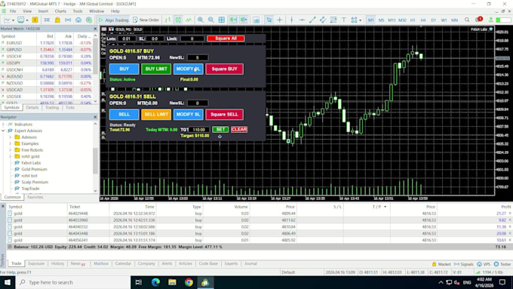Select the vertical line drawing tool
This screenshot has height=289, width=513.
click(291, 20)
